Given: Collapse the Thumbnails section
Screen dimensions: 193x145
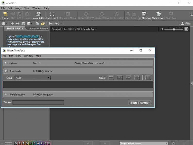Looking at the screenshot, I should coord(6,71).
